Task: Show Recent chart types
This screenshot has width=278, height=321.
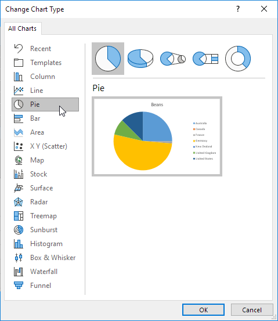Action: 45,49
